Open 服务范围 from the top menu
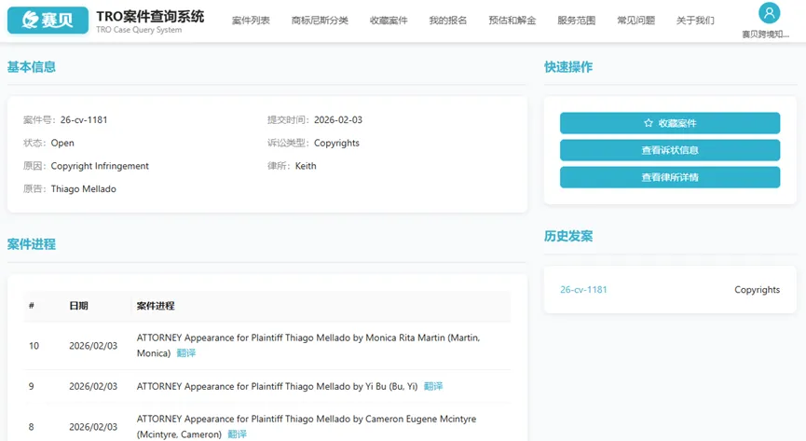This screenshot has height=441, width=806. pyautogui.click(x=577, y=21)
